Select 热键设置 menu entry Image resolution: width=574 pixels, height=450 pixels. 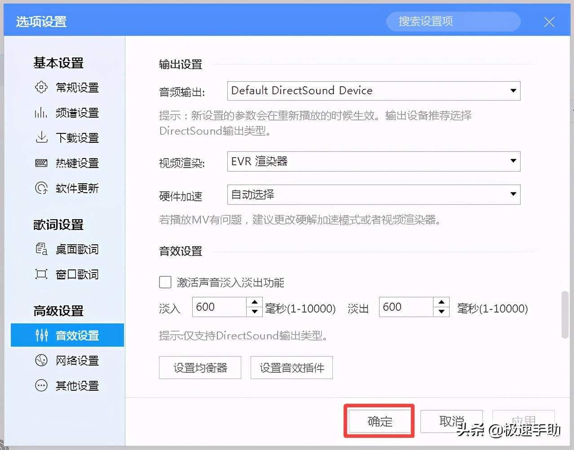[x=67, y=163]
